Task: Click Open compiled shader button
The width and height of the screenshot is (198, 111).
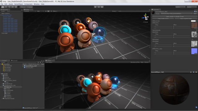Action: (186, 18)
